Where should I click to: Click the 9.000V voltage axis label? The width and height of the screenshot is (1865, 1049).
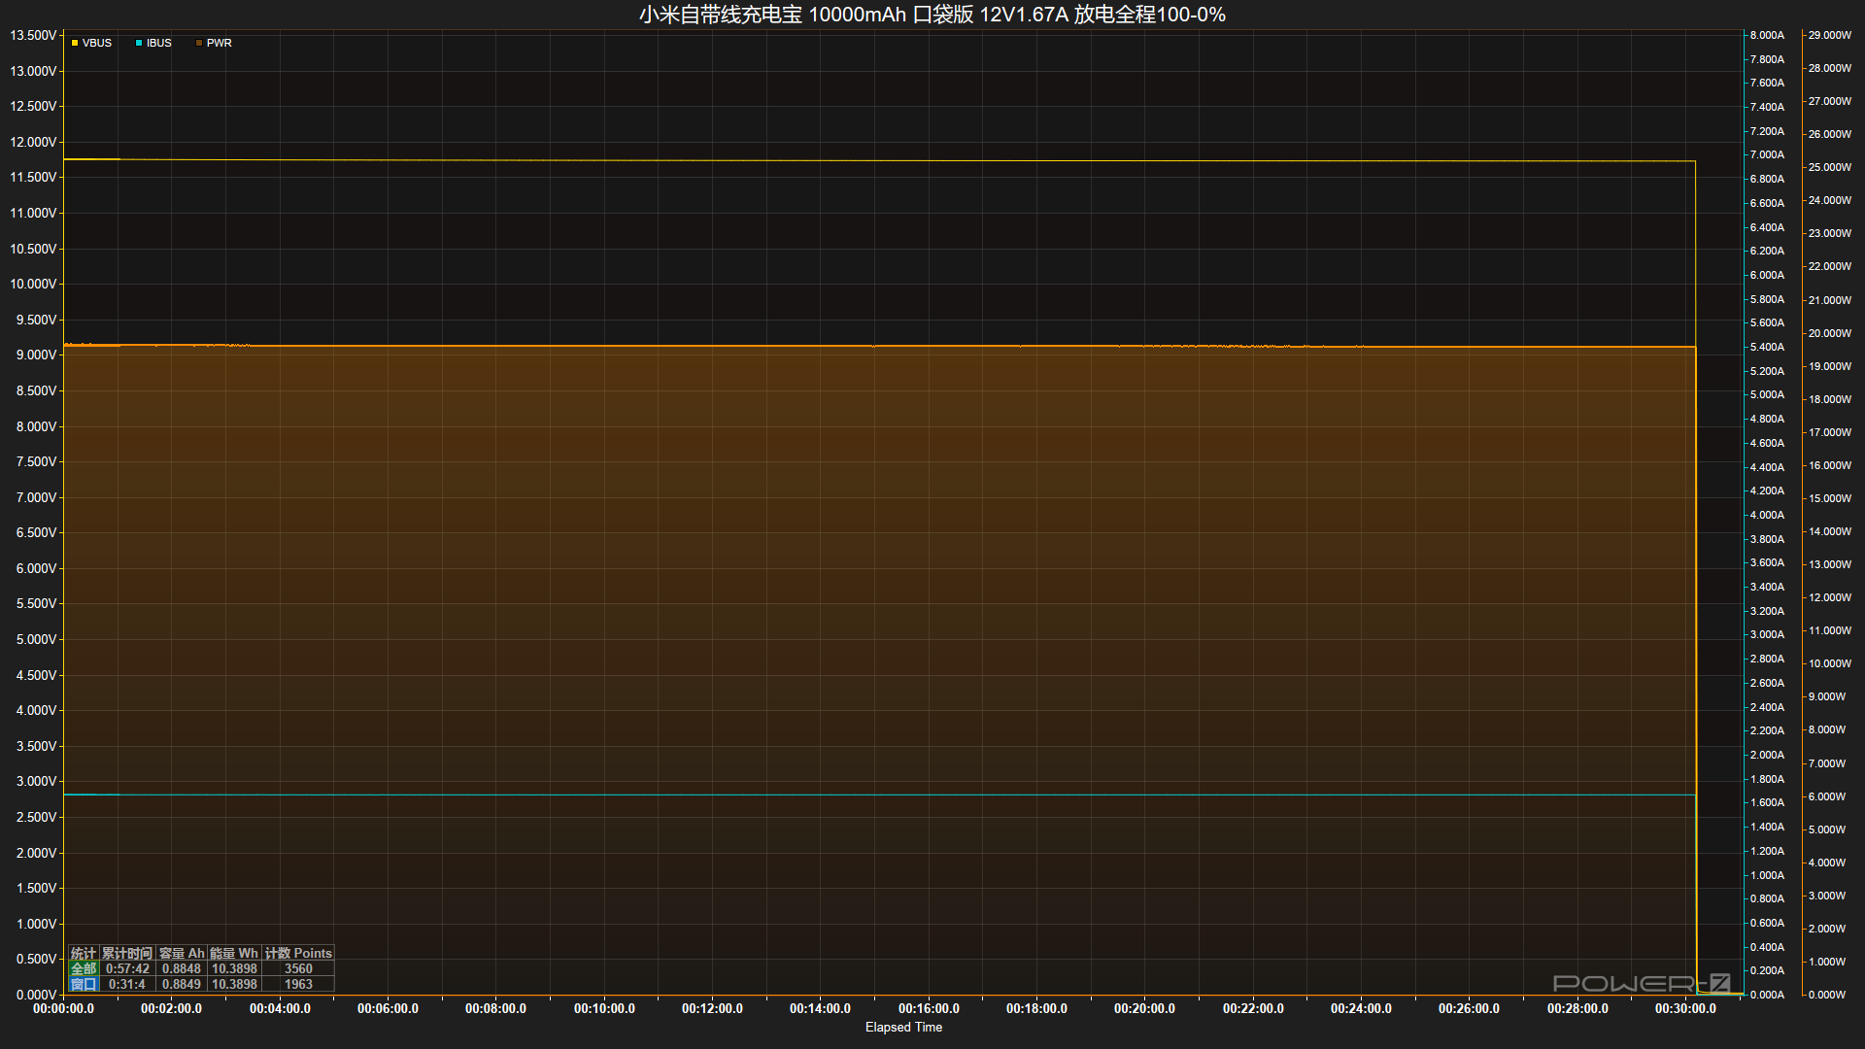(36, 355)
